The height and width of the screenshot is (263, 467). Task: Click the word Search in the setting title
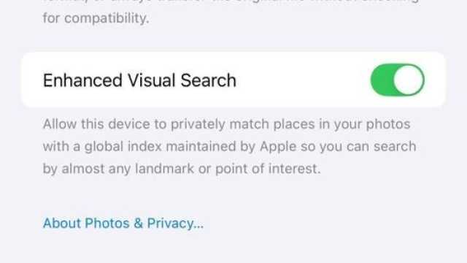click(x=209, y=80)
